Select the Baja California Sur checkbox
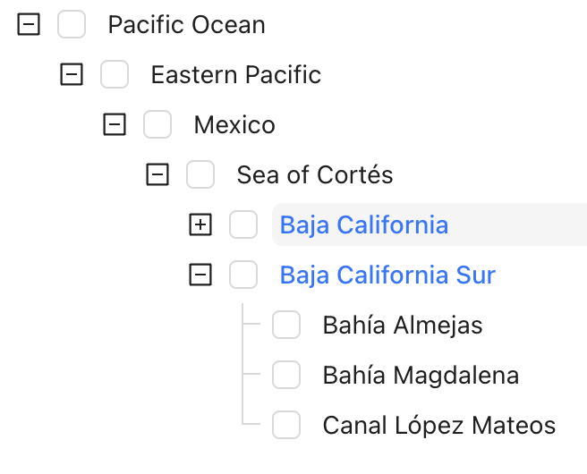587x474 pixels. point(243,275)
